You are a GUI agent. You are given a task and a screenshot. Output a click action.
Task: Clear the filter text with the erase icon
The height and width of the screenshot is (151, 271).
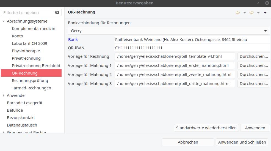click(x=57, y=12)
